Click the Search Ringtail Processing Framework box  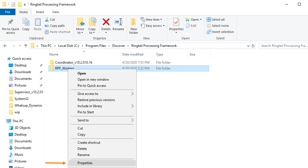click(x=283, y=45)
